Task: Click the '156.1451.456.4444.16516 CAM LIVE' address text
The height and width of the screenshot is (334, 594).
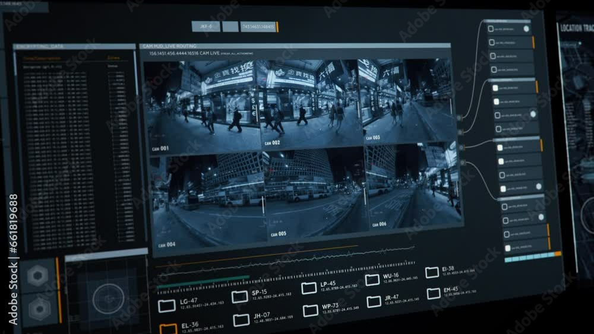Action: (184, 53)
